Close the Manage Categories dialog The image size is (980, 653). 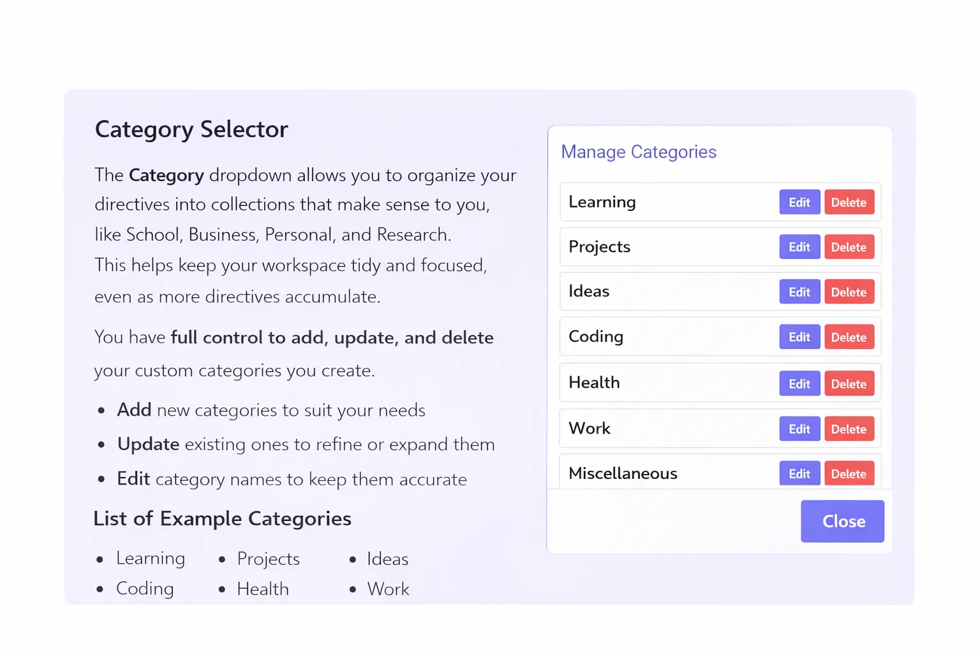click(x=842, y=521)
